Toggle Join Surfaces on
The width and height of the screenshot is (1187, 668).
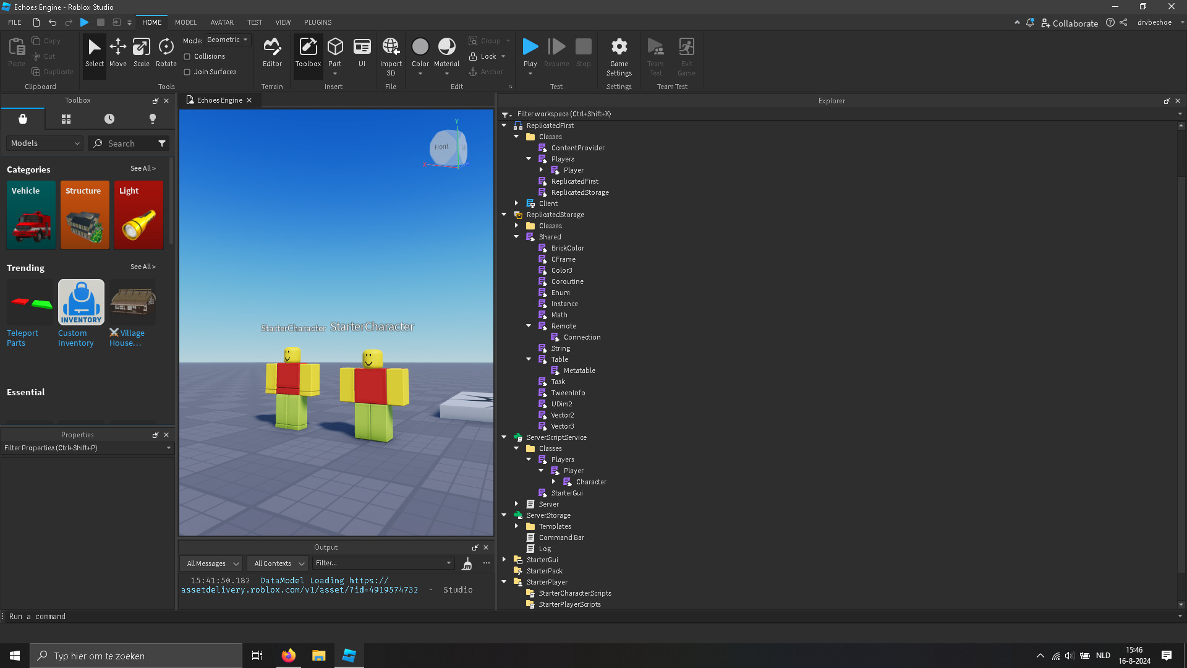187,72
